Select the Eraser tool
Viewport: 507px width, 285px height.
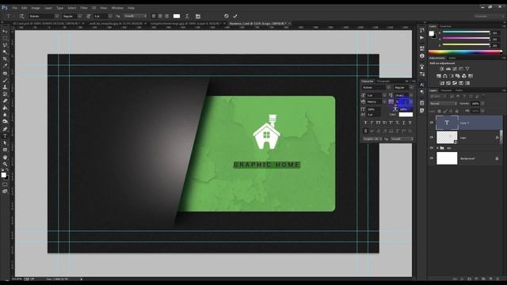tap(5, 101)
